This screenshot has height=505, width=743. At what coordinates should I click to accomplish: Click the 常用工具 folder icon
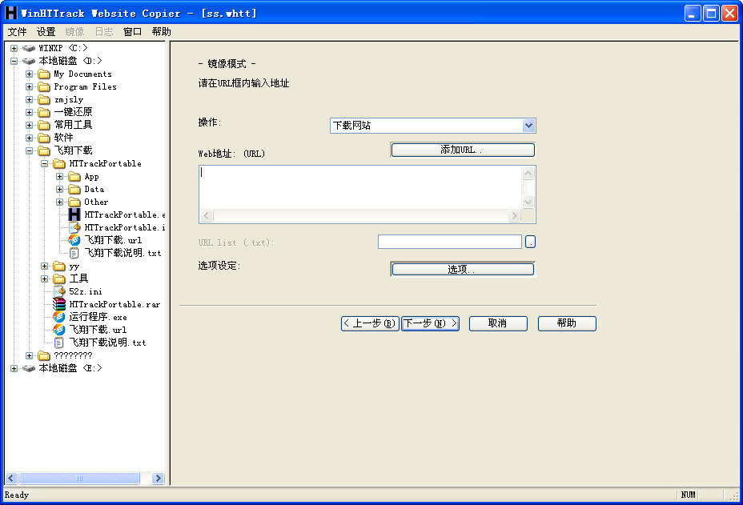[x=44, y=125]
